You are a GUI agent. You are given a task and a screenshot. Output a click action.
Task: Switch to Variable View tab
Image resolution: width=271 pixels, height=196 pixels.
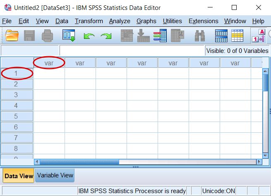tap(55, 175)
